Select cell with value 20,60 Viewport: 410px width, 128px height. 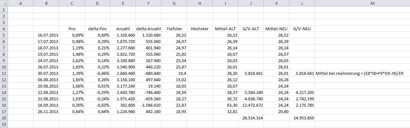pos(276,111)
